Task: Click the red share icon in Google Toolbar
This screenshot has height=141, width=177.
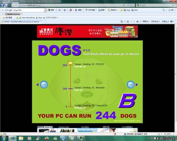Action: (x=60, y=10)
